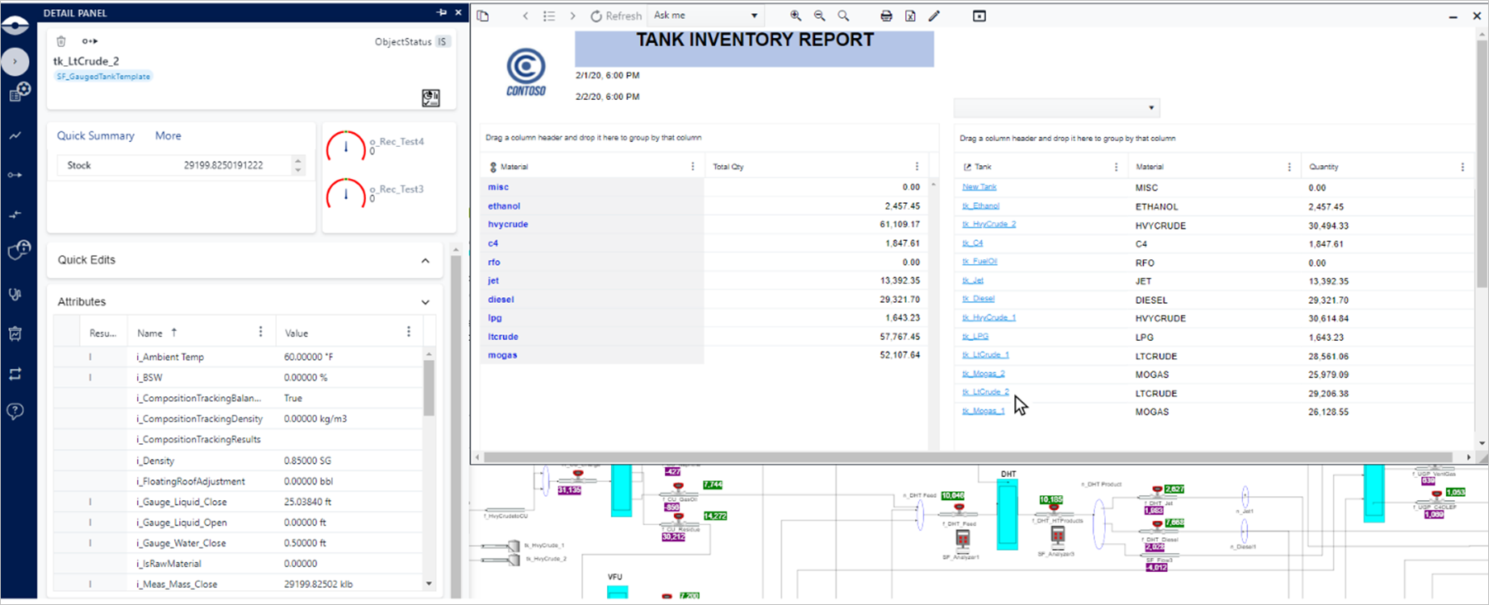Click the printer icon in report toolbar
The height and width of the screenshot is (605, 1489).
(886, 16)
